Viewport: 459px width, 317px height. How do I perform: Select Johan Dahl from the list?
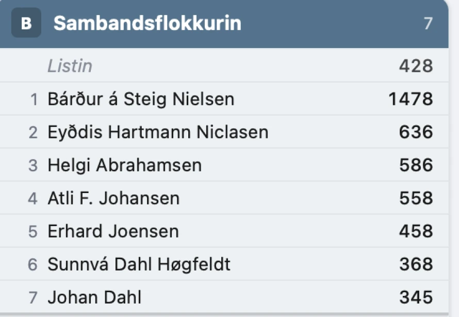click(x=94, y=297)
